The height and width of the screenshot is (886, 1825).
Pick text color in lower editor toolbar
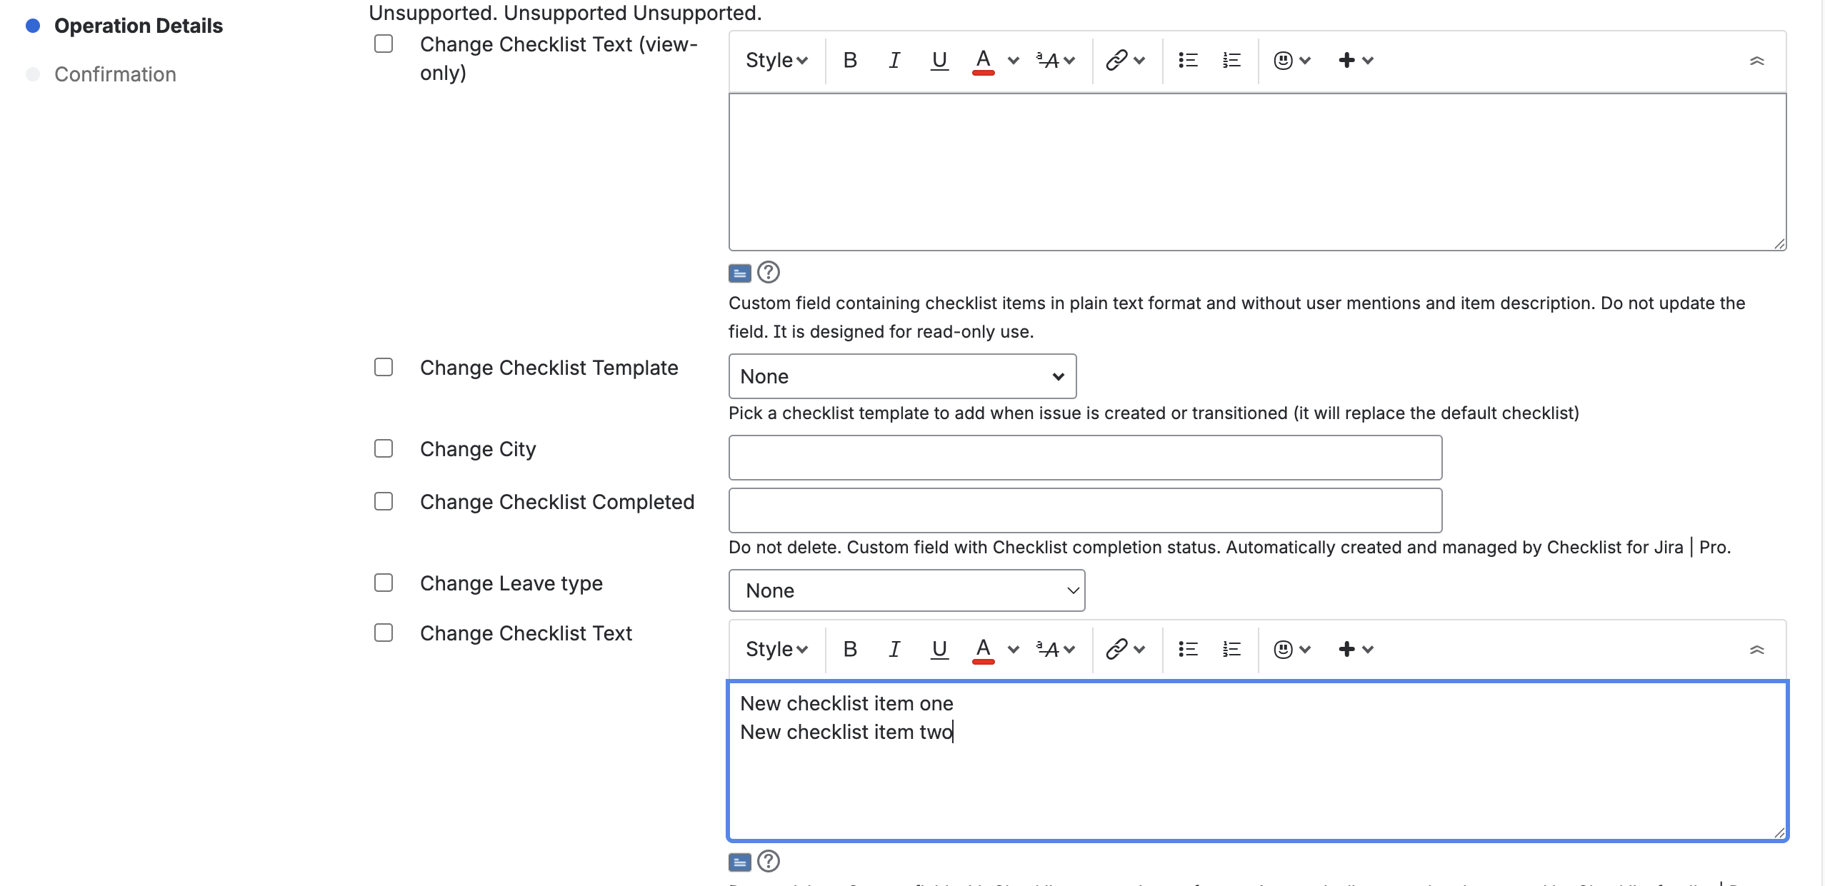[983, 649]
